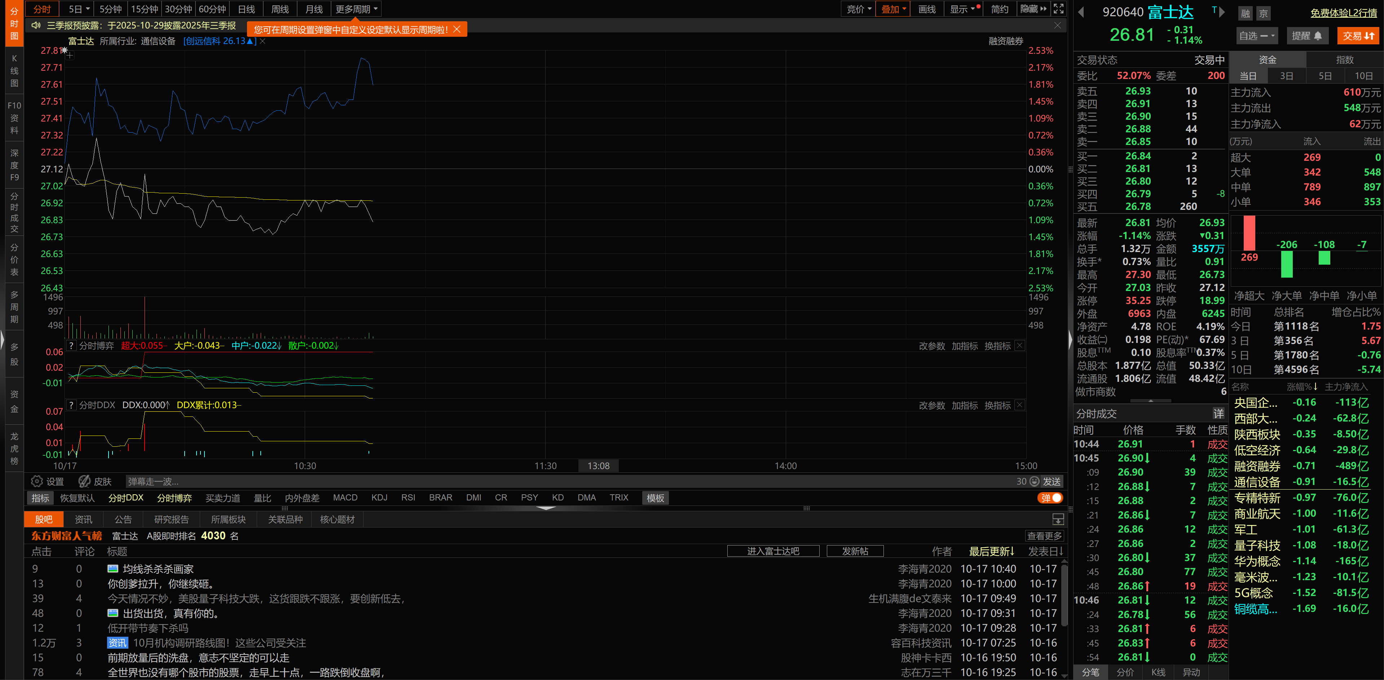Click the speaker announcement icon
Image resolution: width=1384 pixels, height=680 pixels.
coord(36,25)
